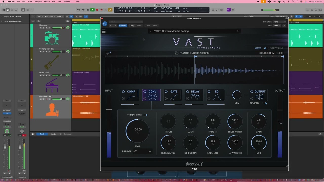
Task: Click the Copy button
Action: click(132, 26)
